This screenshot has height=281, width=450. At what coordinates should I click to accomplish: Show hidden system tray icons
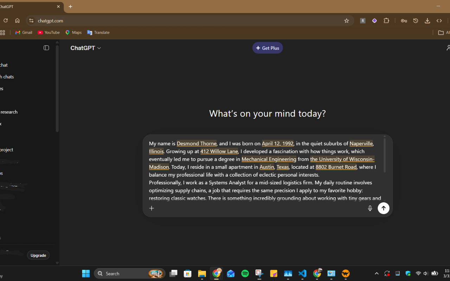tap(377, 274)
